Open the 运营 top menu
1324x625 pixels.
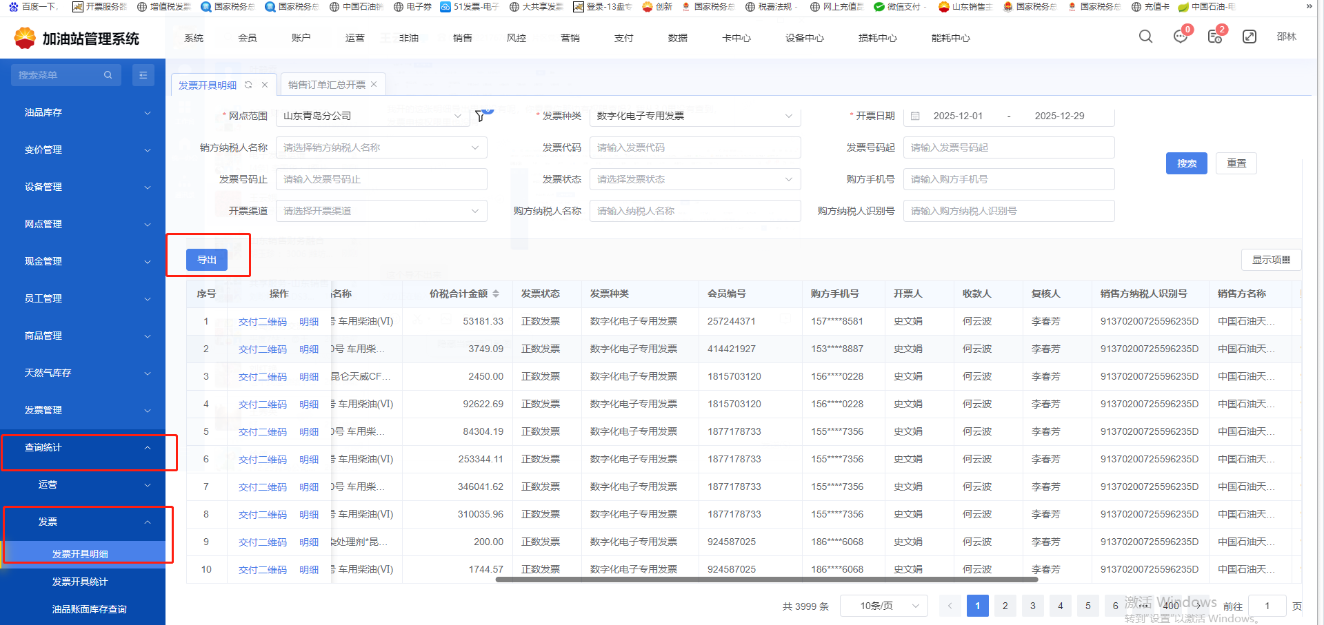click(x=354, y=38)
